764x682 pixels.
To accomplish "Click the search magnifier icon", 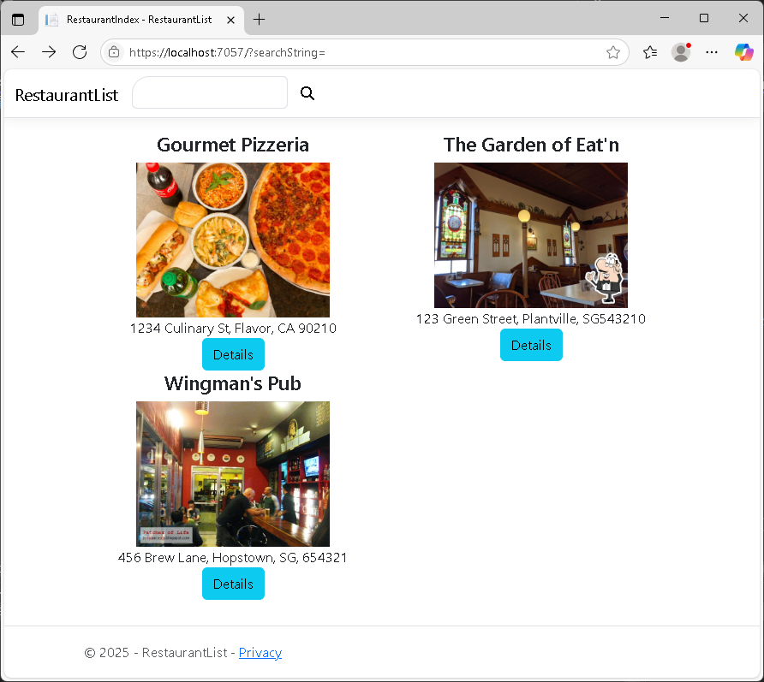I will point(307,93).
